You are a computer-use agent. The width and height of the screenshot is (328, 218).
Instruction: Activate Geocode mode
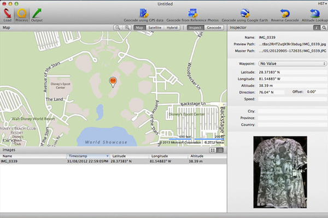point(214,27)
